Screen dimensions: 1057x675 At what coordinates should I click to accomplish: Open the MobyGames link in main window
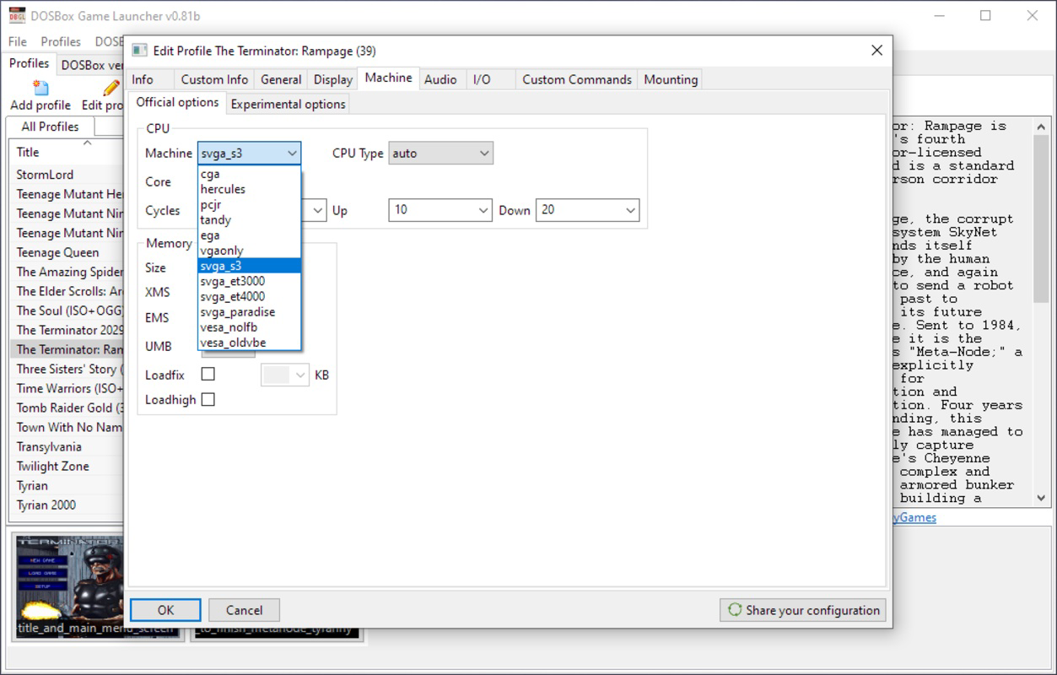[x=914, y=517]
